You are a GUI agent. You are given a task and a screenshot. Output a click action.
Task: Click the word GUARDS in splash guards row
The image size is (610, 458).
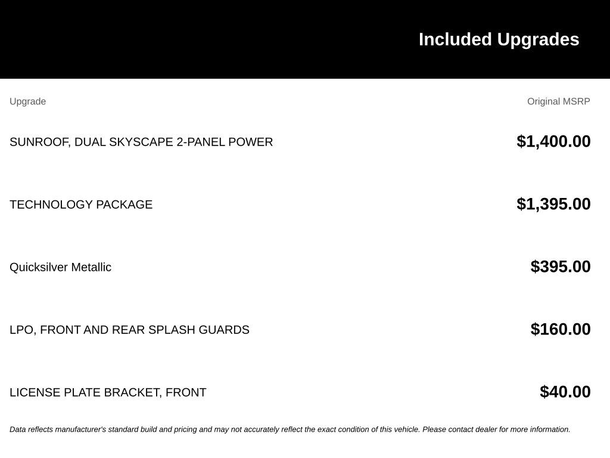click(x=224, y=330)
